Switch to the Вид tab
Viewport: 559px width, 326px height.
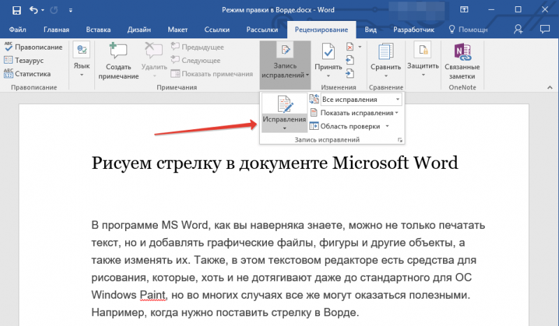coord(370,29)
